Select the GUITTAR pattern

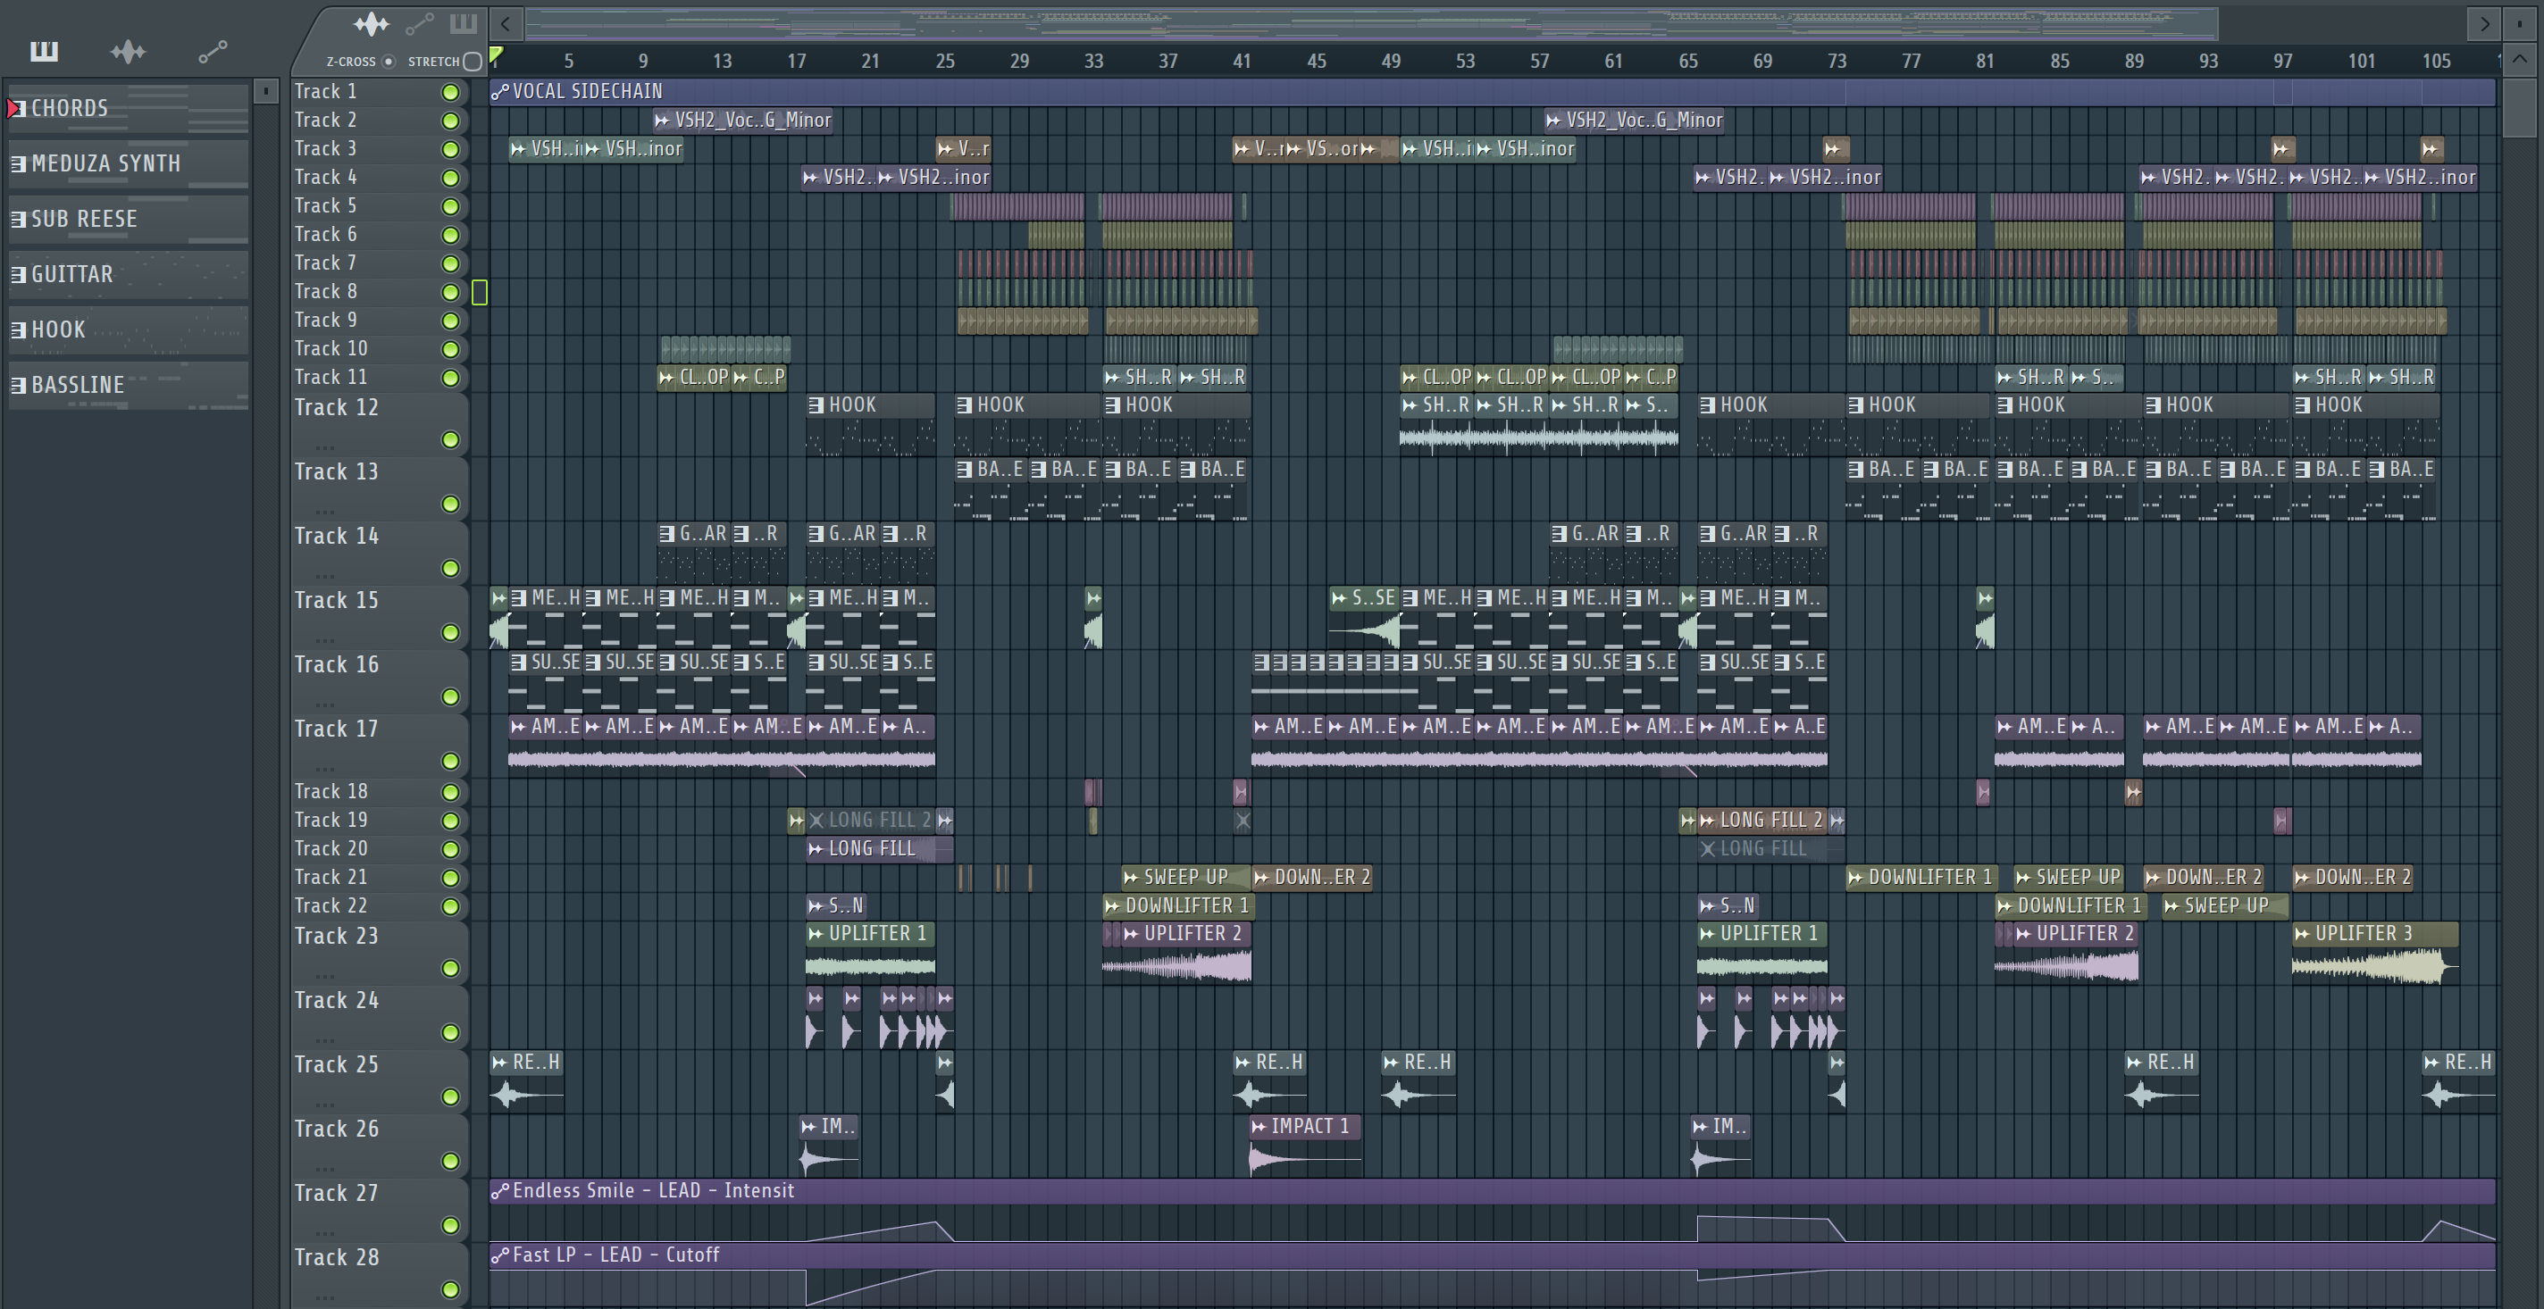(129, 273)
